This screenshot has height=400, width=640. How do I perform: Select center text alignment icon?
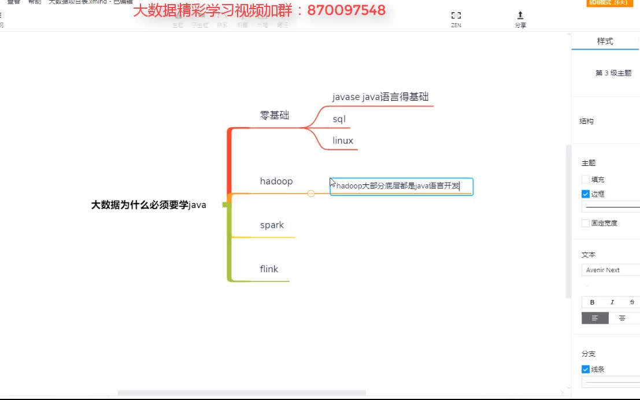pyautogui.click(x=622, y=317)
